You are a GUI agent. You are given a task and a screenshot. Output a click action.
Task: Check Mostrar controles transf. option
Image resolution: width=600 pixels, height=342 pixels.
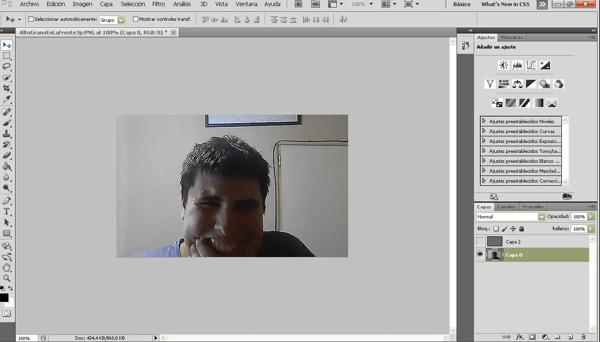click(x=135, y=19)
